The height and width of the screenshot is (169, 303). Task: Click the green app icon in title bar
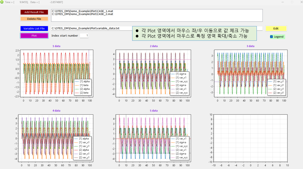pyautogui.click(x=2, y=2)
